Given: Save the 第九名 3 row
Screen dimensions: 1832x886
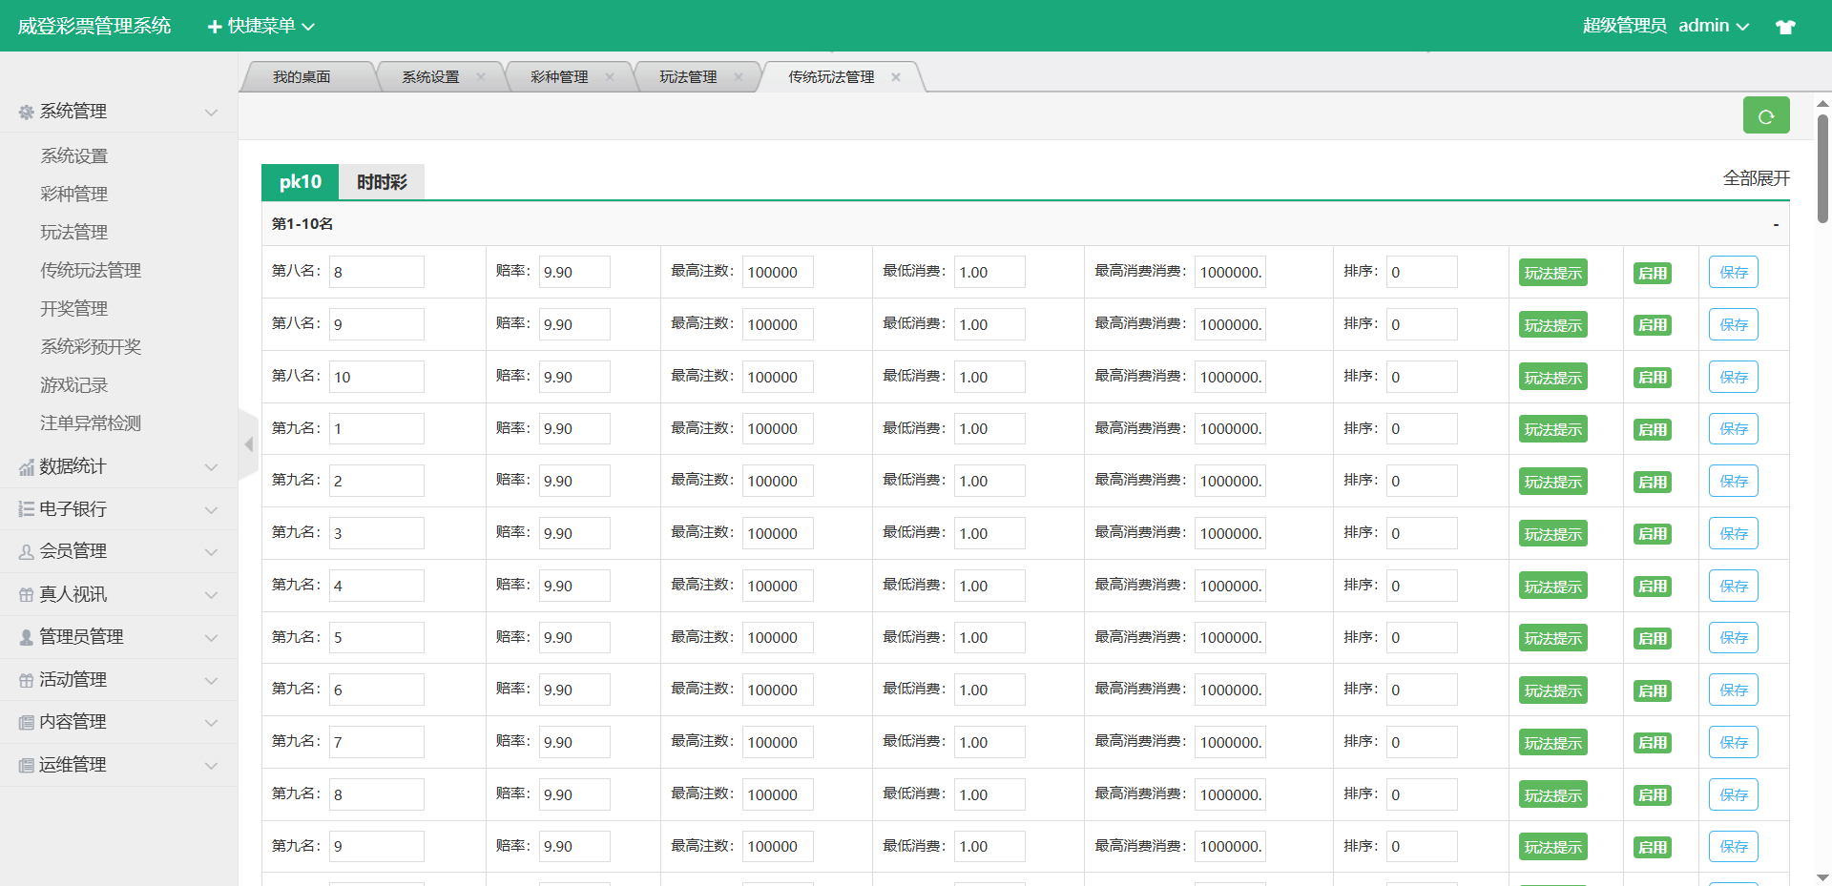Looking at the screenshot, I should point(1734,534).
